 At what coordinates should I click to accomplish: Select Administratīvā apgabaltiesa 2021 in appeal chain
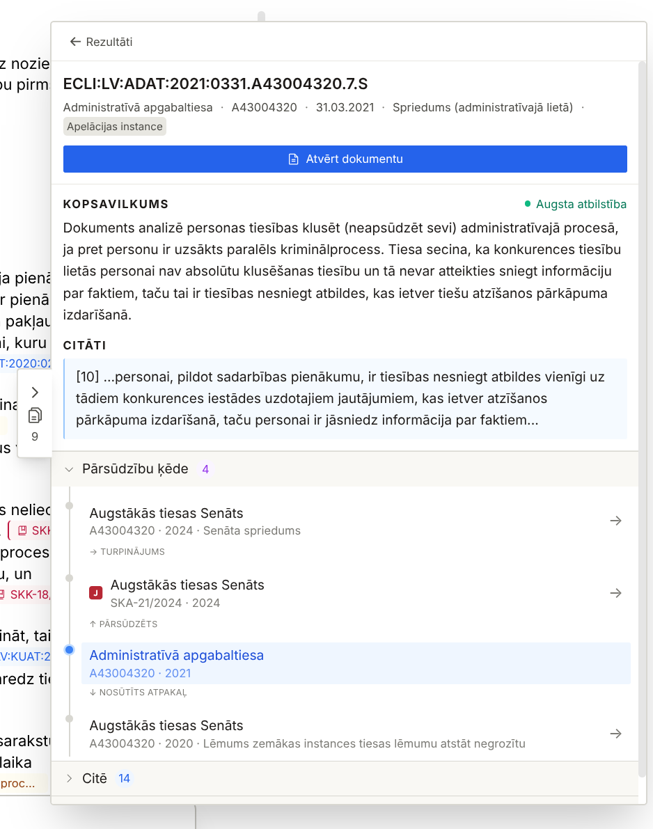176,655
